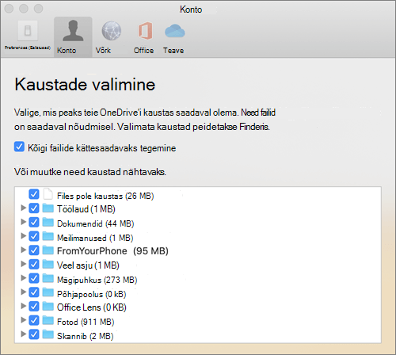Select the 'Skannib (2 MB)' row text
The height and width of the screenshot is (355, 396).
point(86,336)
